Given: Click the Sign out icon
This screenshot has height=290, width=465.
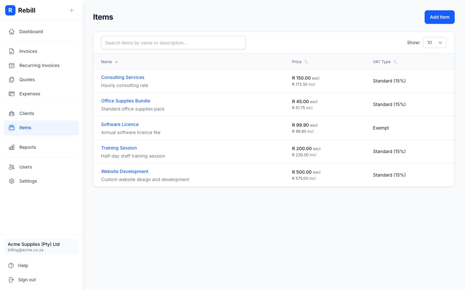Looking at the screenshot, I should [x=12, y=279].
